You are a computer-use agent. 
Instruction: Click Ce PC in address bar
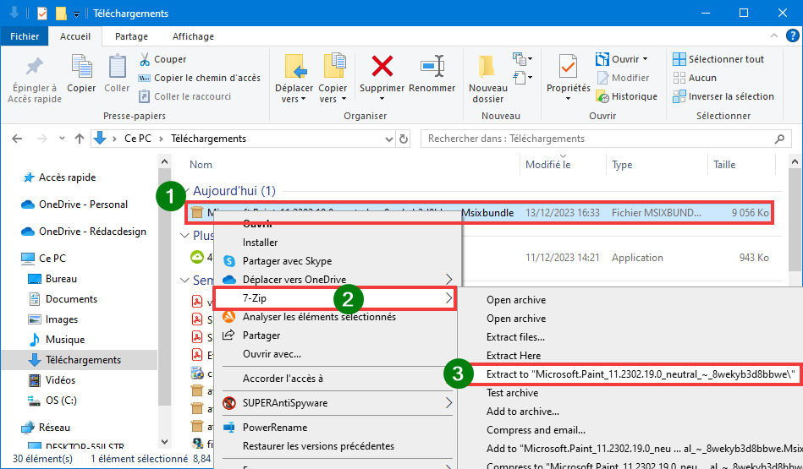[138, 139]
